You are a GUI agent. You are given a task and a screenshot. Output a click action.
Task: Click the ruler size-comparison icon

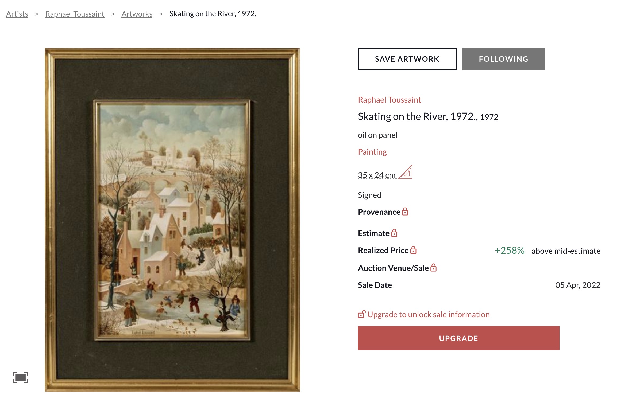point(406,172)
